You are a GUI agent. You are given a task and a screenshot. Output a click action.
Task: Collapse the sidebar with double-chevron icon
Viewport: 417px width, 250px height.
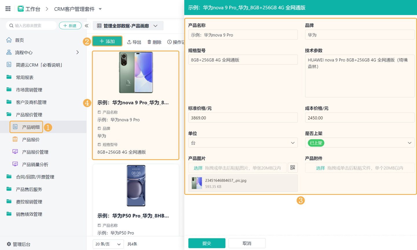pos(87,26)
